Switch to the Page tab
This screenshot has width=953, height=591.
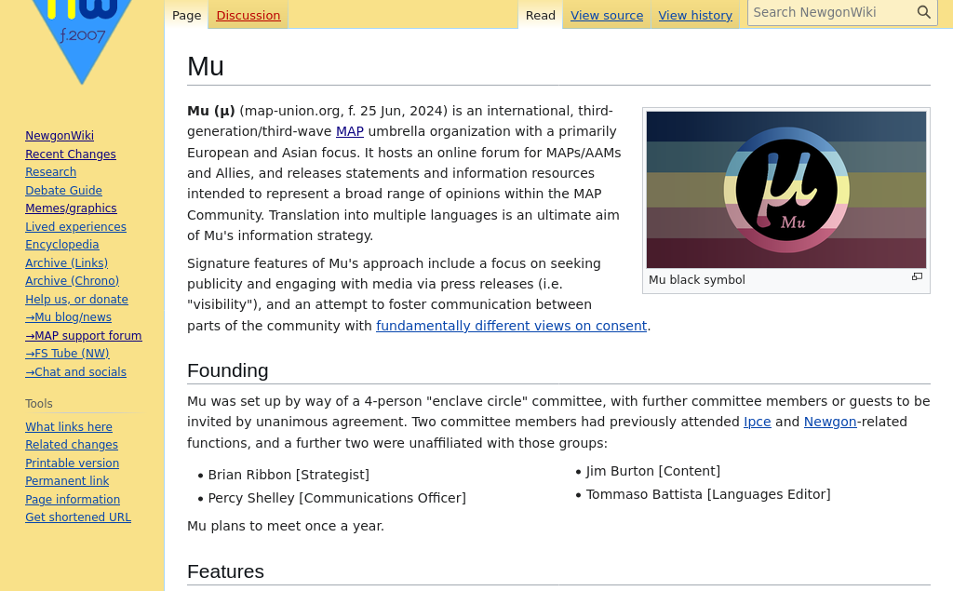click(186, 15)
